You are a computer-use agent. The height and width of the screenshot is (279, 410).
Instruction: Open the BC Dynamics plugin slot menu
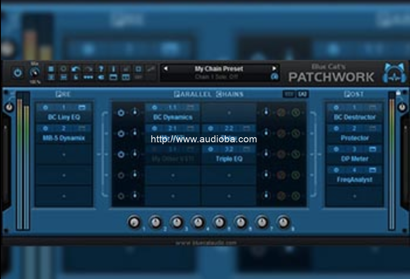[x=173, y=117]
